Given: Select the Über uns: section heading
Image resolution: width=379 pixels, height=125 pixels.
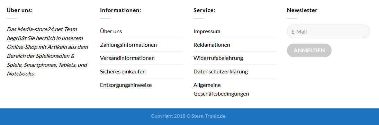Looking at the screenshot, I should coord(20,10).
